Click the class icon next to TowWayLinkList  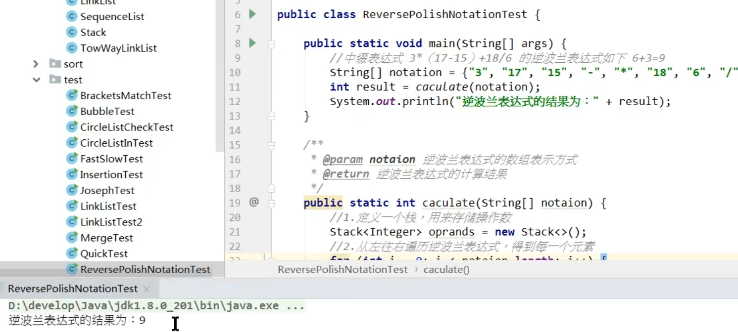[72, 48]
